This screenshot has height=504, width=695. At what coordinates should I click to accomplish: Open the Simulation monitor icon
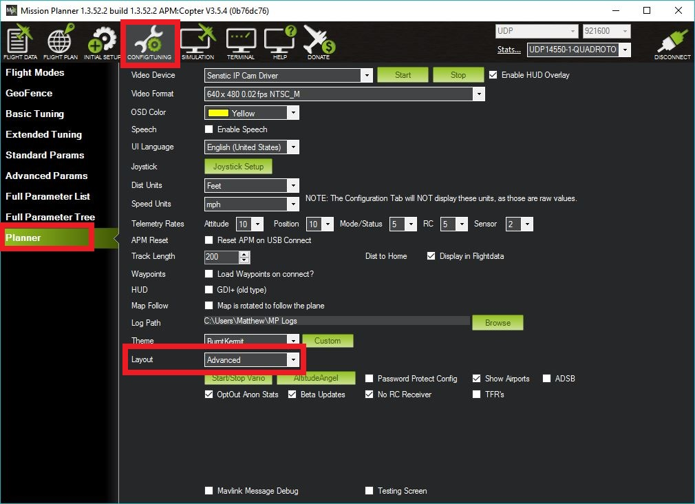click(x=198, y=42)
